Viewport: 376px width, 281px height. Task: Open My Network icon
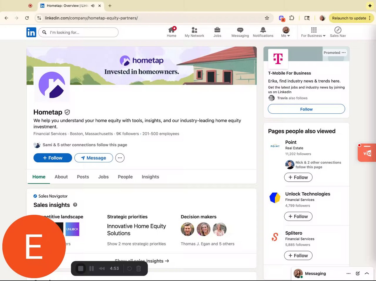coord(194,32)
